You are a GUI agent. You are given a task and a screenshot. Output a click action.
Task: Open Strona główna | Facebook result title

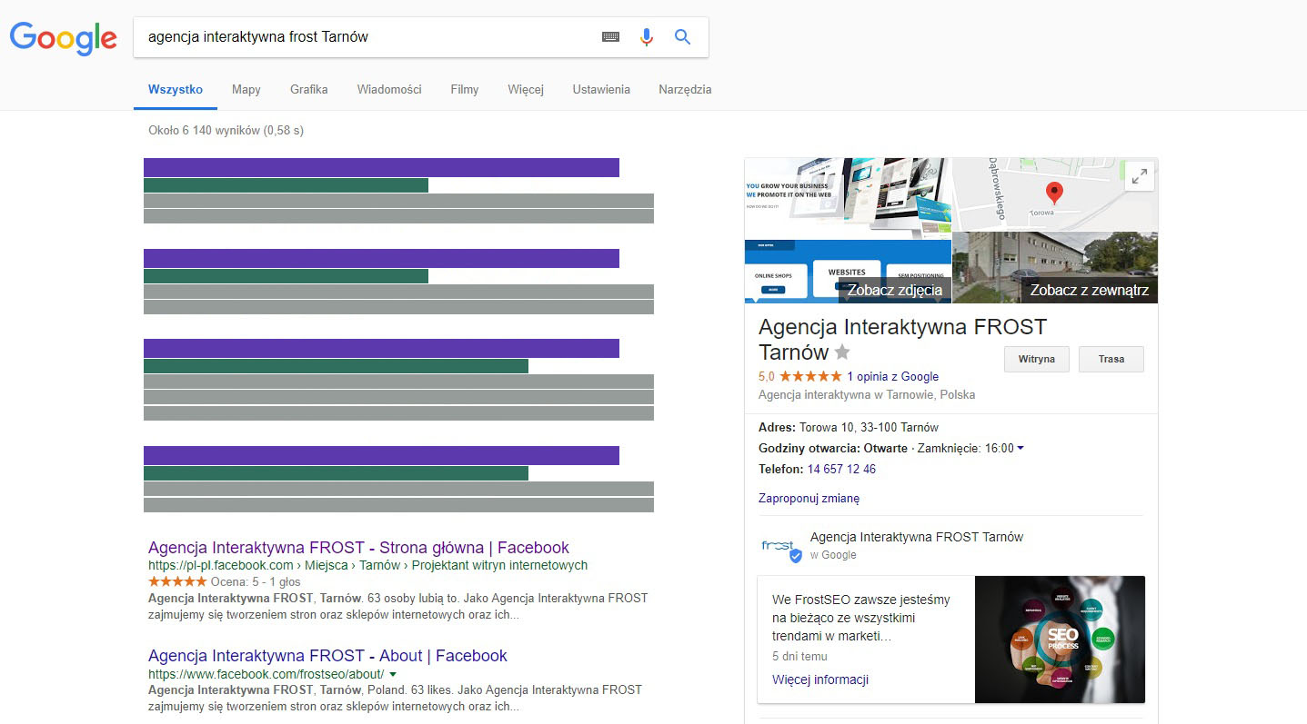pos(358,548)
